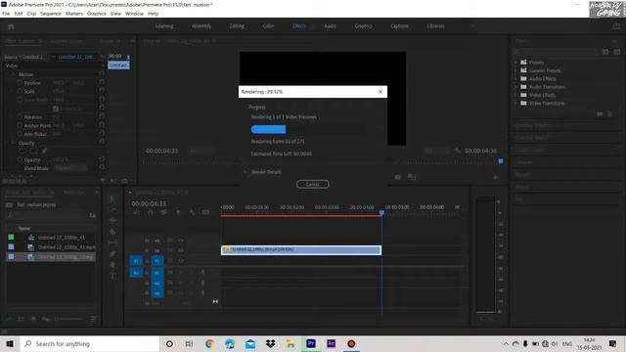Toggle timeline Snap magnet icon
This screenshot has width=626, height=352.
(150, 212)
